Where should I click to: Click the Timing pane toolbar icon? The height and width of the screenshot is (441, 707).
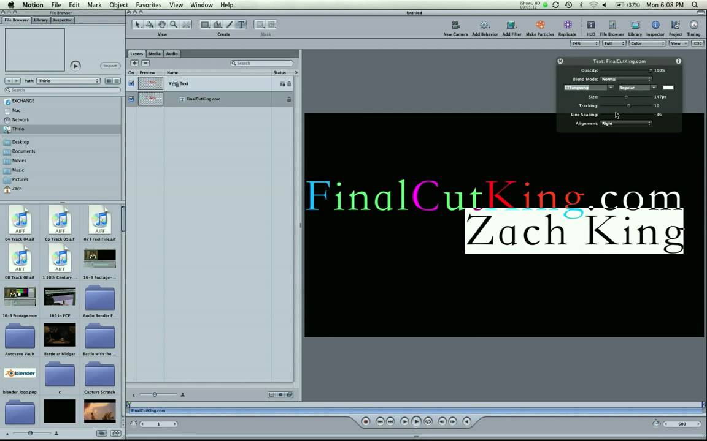(x=693, y=24)
